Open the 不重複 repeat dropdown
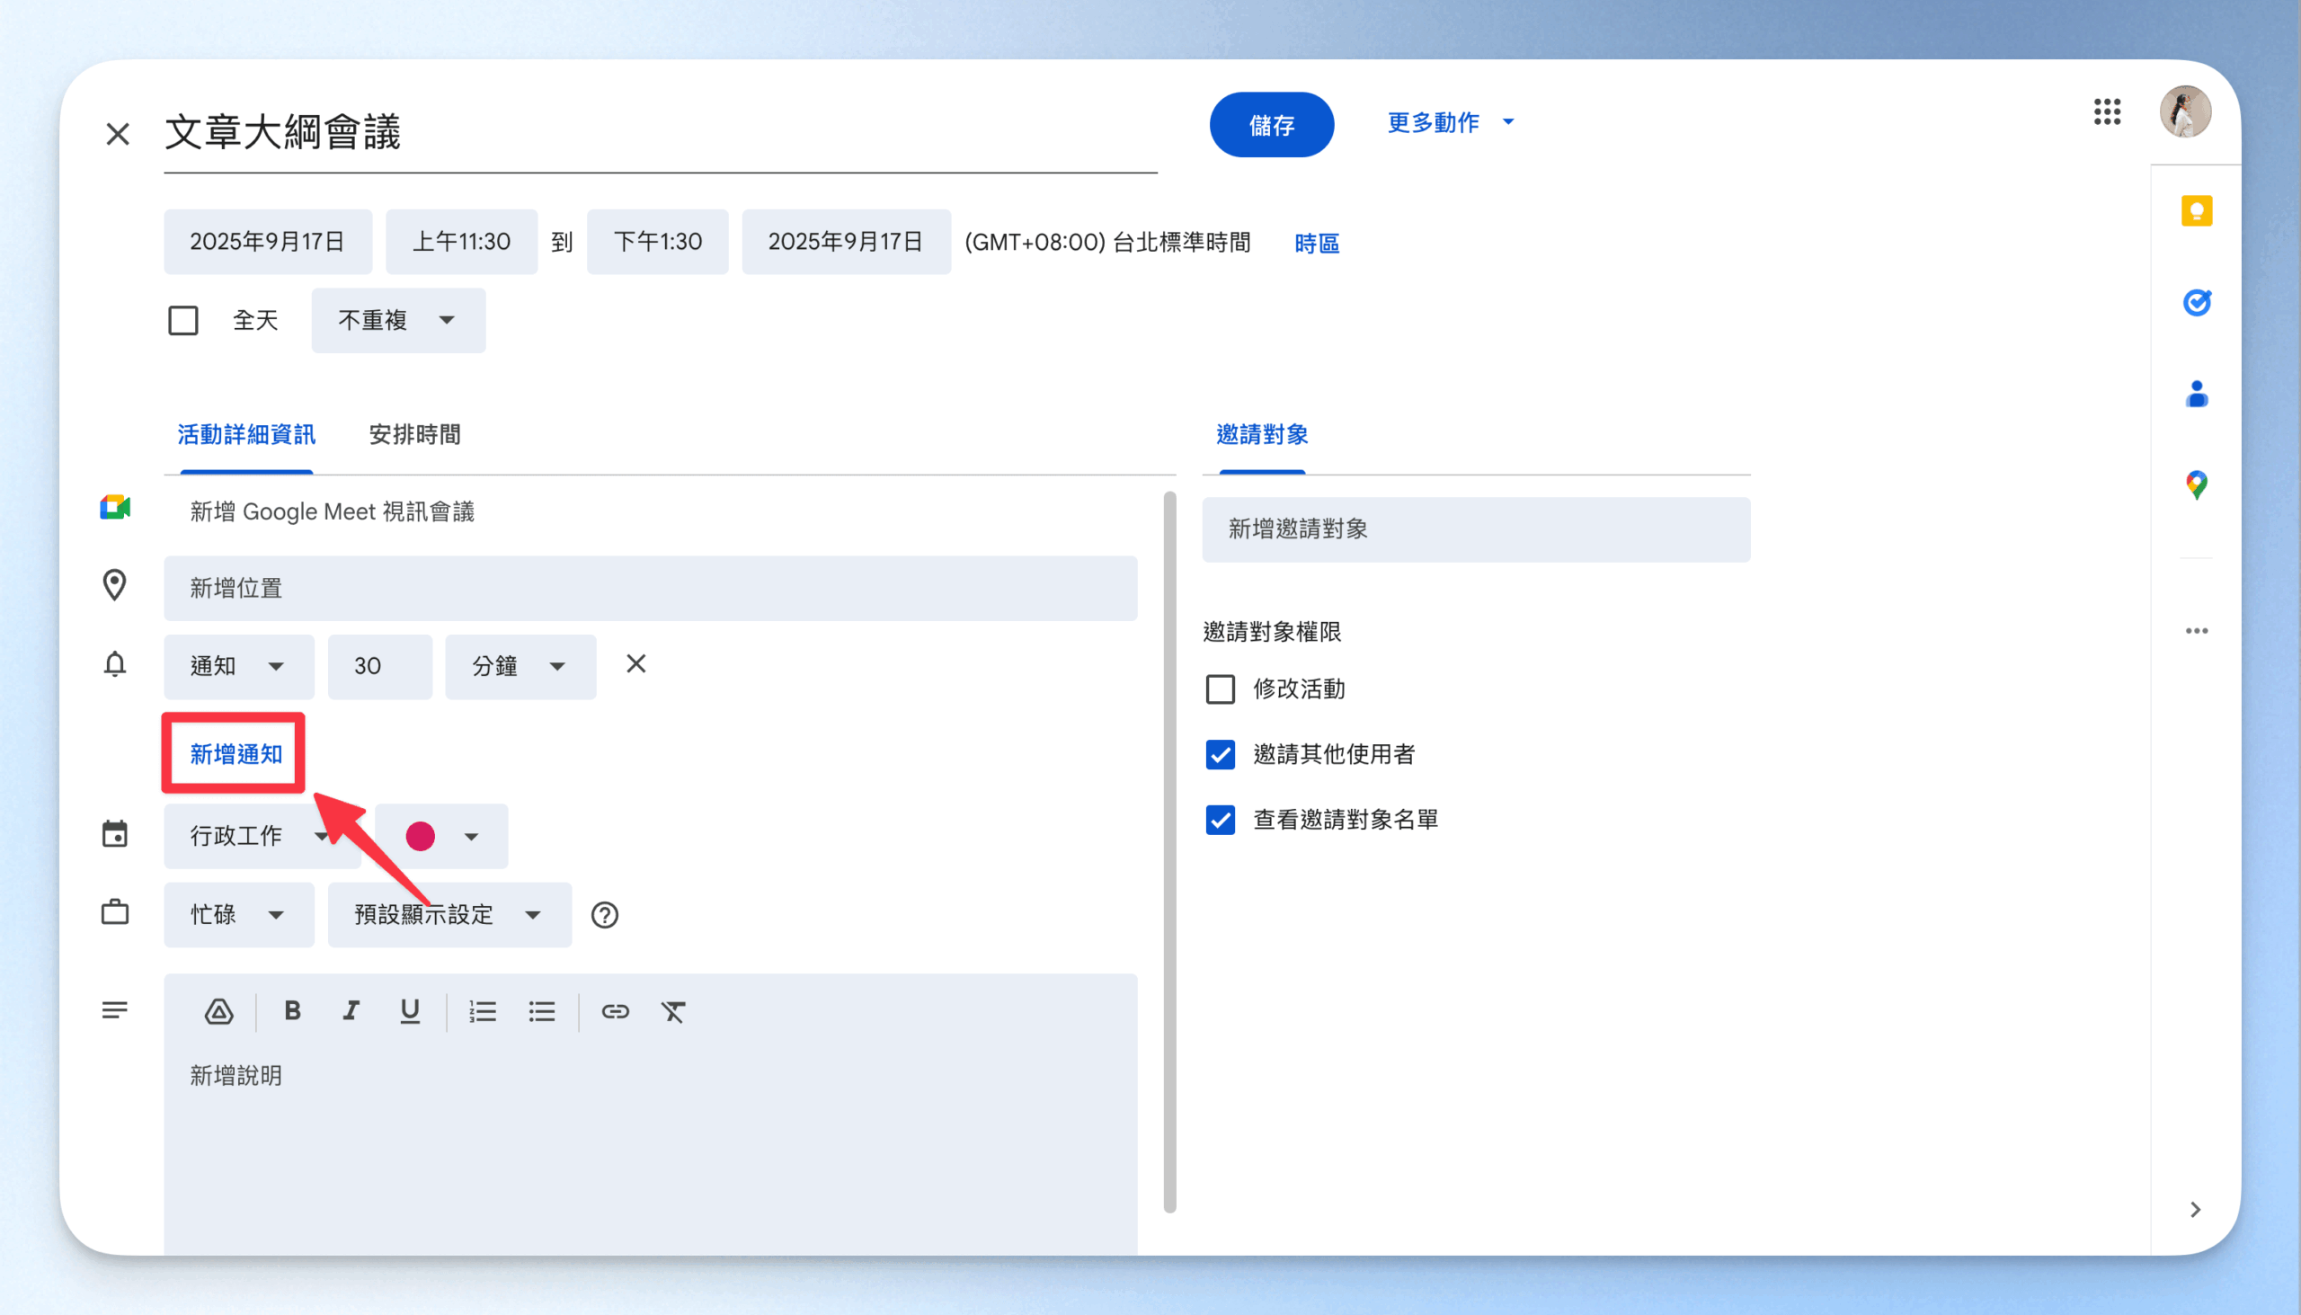This screenshot has width=2301, height=1315. tap(397, 321)
